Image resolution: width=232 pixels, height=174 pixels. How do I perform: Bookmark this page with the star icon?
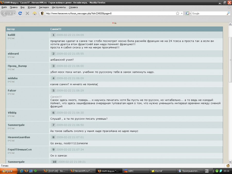pyautogui.click(x=177, y=13)
